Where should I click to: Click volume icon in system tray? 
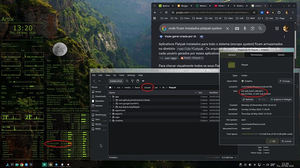click(250, 165)
